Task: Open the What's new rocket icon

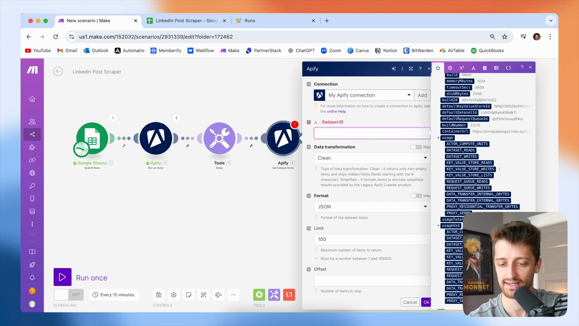Action: pos(32,265)
